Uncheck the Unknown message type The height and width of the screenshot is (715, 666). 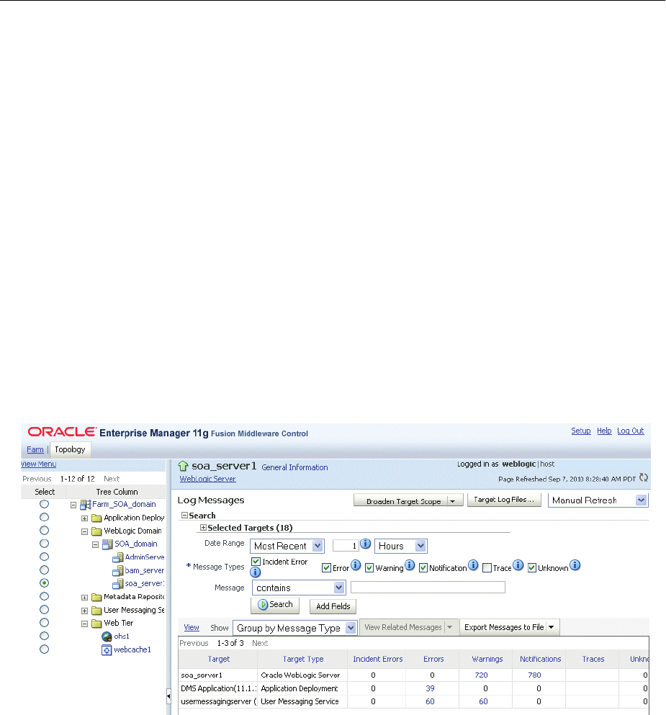[532, 567]
